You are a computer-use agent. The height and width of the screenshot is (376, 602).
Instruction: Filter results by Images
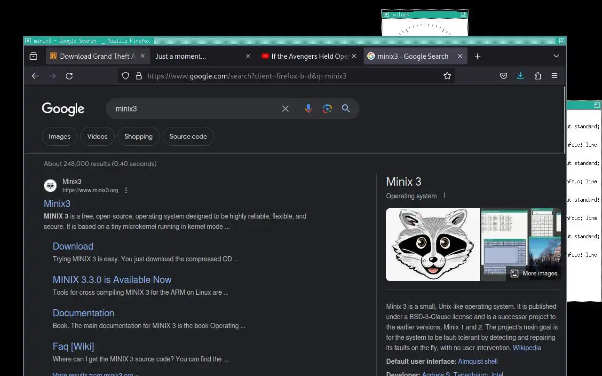tap(60, 136)
